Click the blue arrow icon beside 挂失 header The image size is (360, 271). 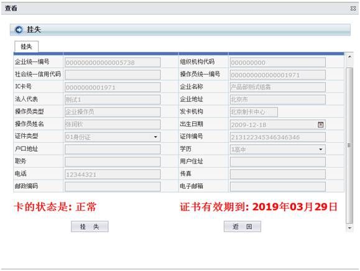pos(19,30)
